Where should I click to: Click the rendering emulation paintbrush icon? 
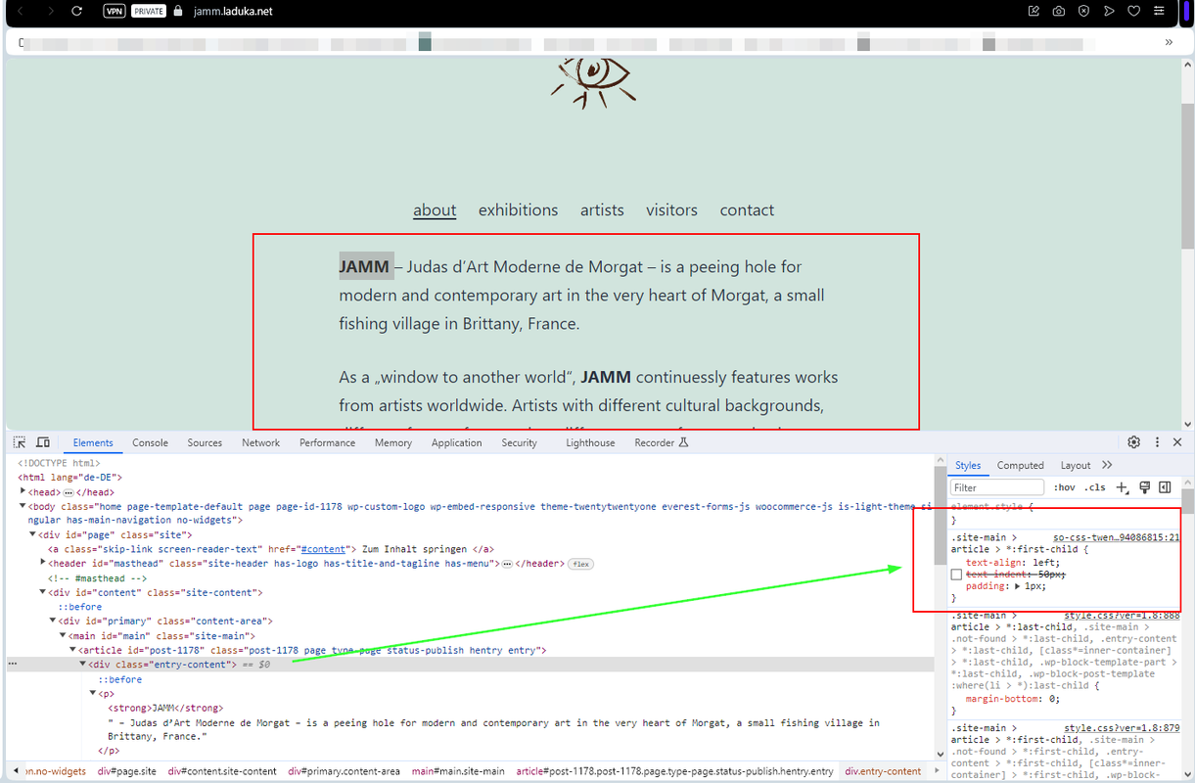pos(1144,487)
